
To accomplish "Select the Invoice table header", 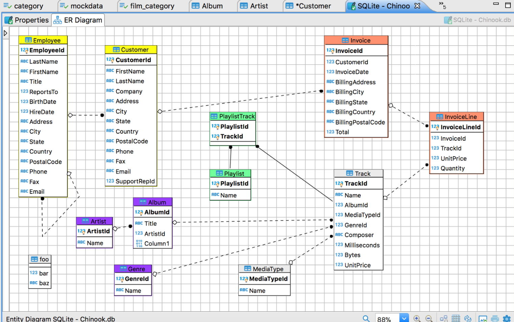I will coord(356,40).
